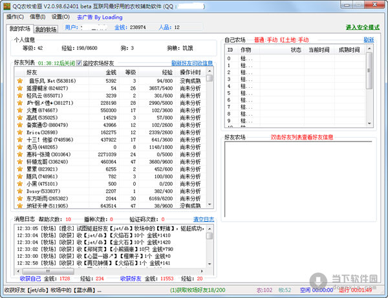Click message log horizontal scrollbar thumb
The width and height of the screenshot is (388, 298).
(x=48, y=271)
